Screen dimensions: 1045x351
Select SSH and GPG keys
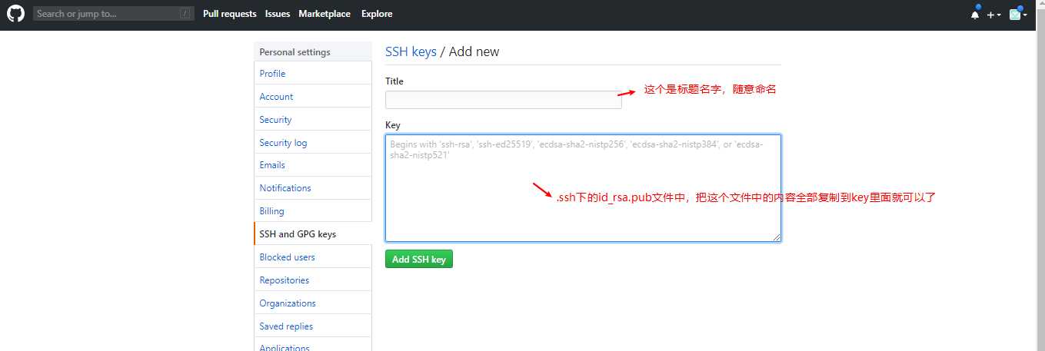tap(313, 234)
